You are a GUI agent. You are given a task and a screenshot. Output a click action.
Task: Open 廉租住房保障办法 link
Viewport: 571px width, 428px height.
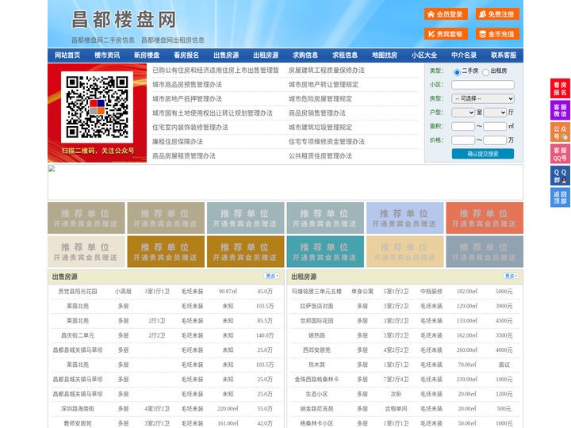coord(178,142)
